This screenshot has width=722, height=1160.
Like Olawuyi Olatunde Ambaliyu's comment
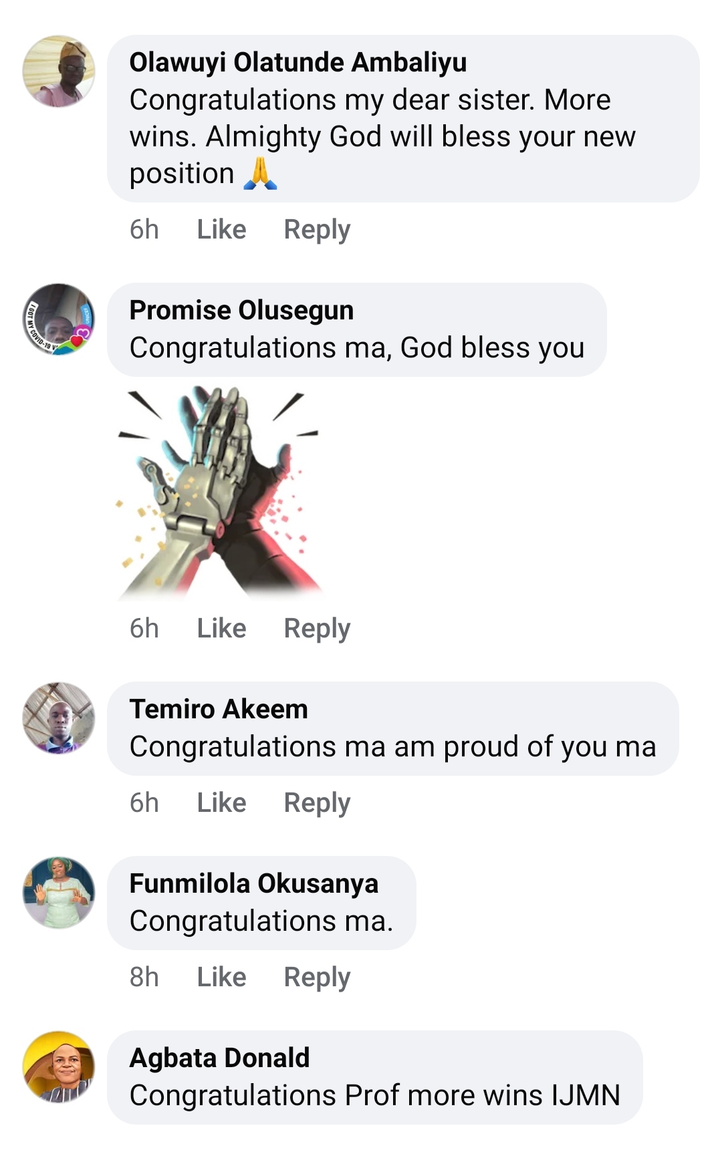pyautogui.click(x=221, y=229)
